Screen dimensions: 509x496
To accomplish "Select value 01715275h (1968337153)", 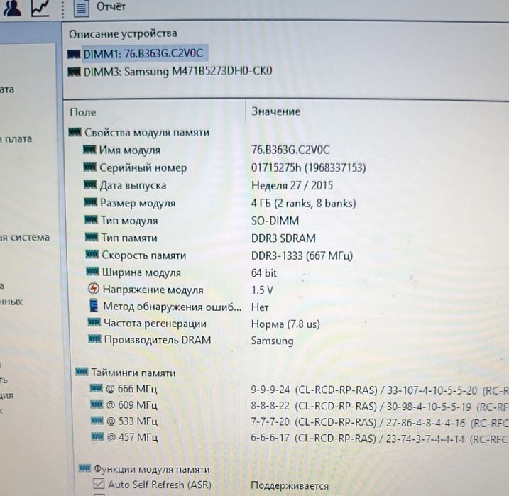I will tap(308, 167).
